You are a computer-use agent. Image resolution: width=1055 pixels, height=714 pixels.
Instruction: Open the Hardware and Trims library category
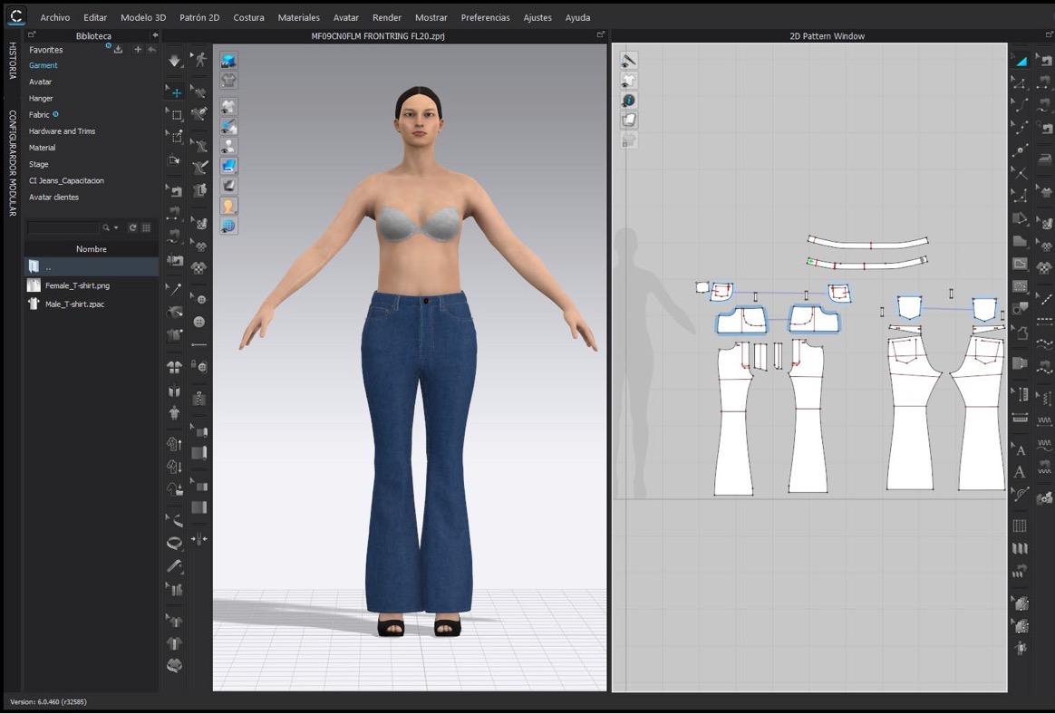point(62,131)
